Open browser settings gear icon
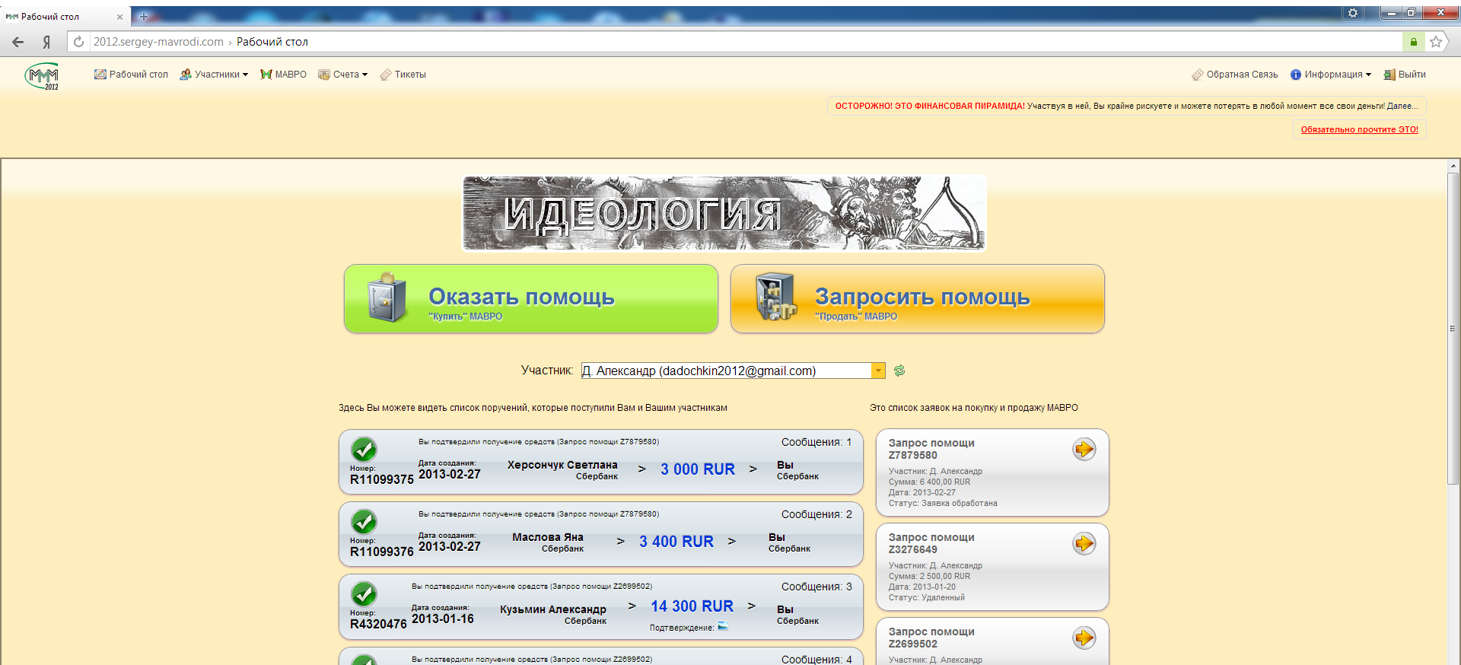Image resolution: width=1461 pixels, height=665 pixels. tap(1353, 13)
